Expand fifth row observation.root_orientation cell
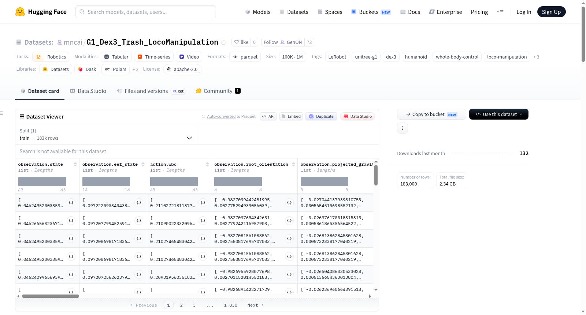The height and width of the screenshot is (315, 586). point(289,274)
